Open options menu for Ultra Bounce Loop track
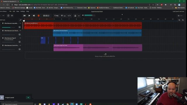 20,23
